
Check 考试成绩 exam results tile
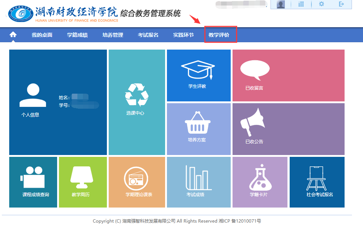click(x=199, y=182)
